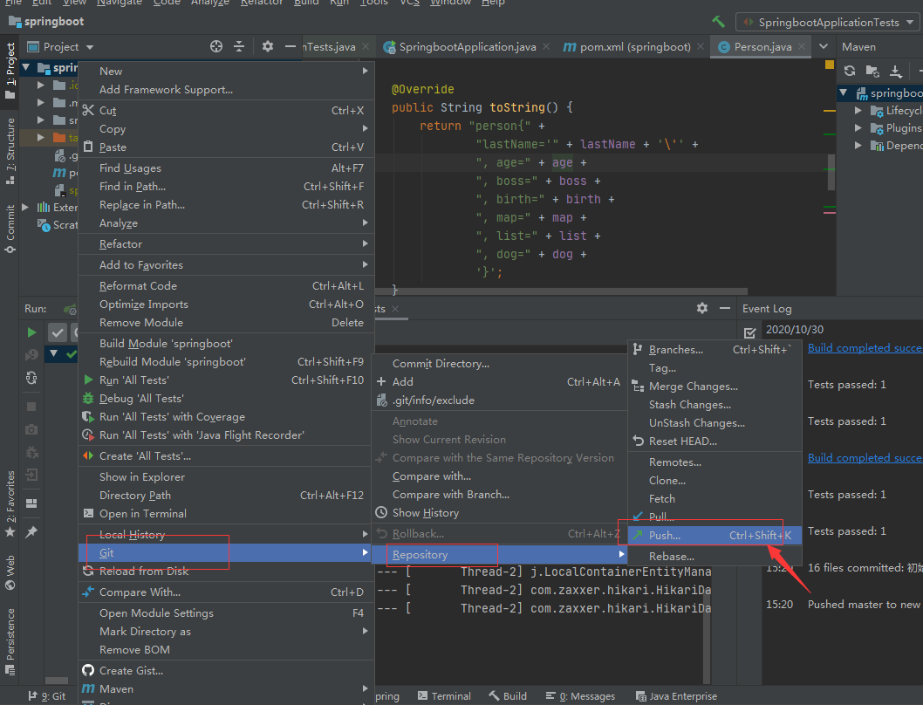This screenshot has width=923, height=705.
Task: Click the pin tab icon in Run panel
Action: click(x=31, y=532)
